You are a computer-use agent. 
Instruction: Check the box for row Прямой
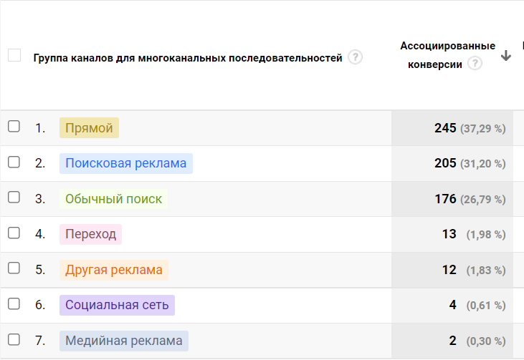tap(14, 127)
